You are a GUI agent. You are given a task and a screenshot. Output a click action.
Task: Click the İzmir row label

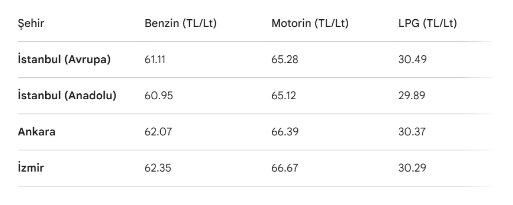pyautogui.click(x=31, y=168)
